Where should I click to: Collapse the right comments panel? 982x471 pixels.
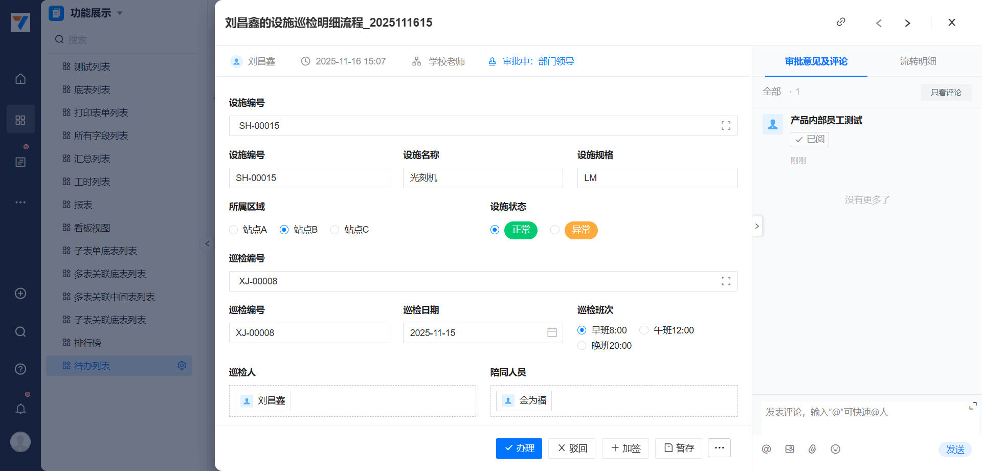pos(757,226)
